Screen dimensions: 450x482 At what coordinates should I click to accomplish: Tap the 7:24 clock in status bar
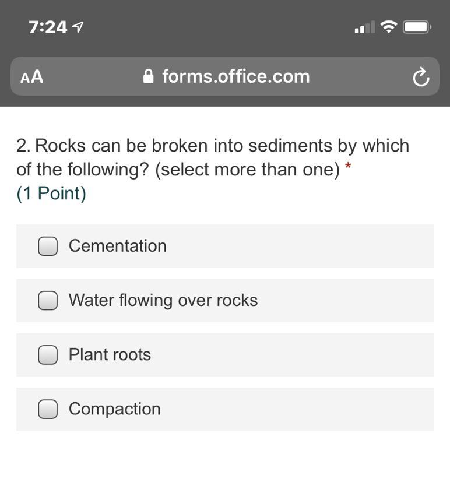click(x=48, y=27)
